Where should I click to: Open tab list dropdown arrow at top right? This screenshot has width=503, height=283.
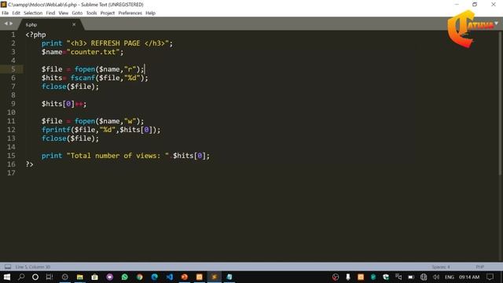pos(496,24)
